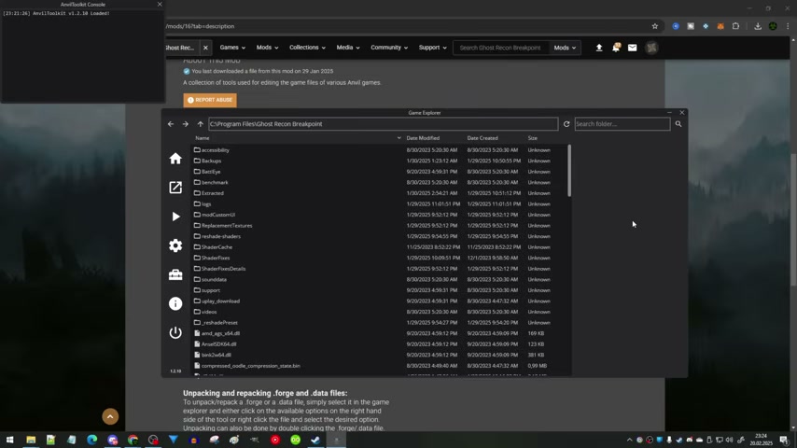Show hidden system tray icons

point(629,440)
